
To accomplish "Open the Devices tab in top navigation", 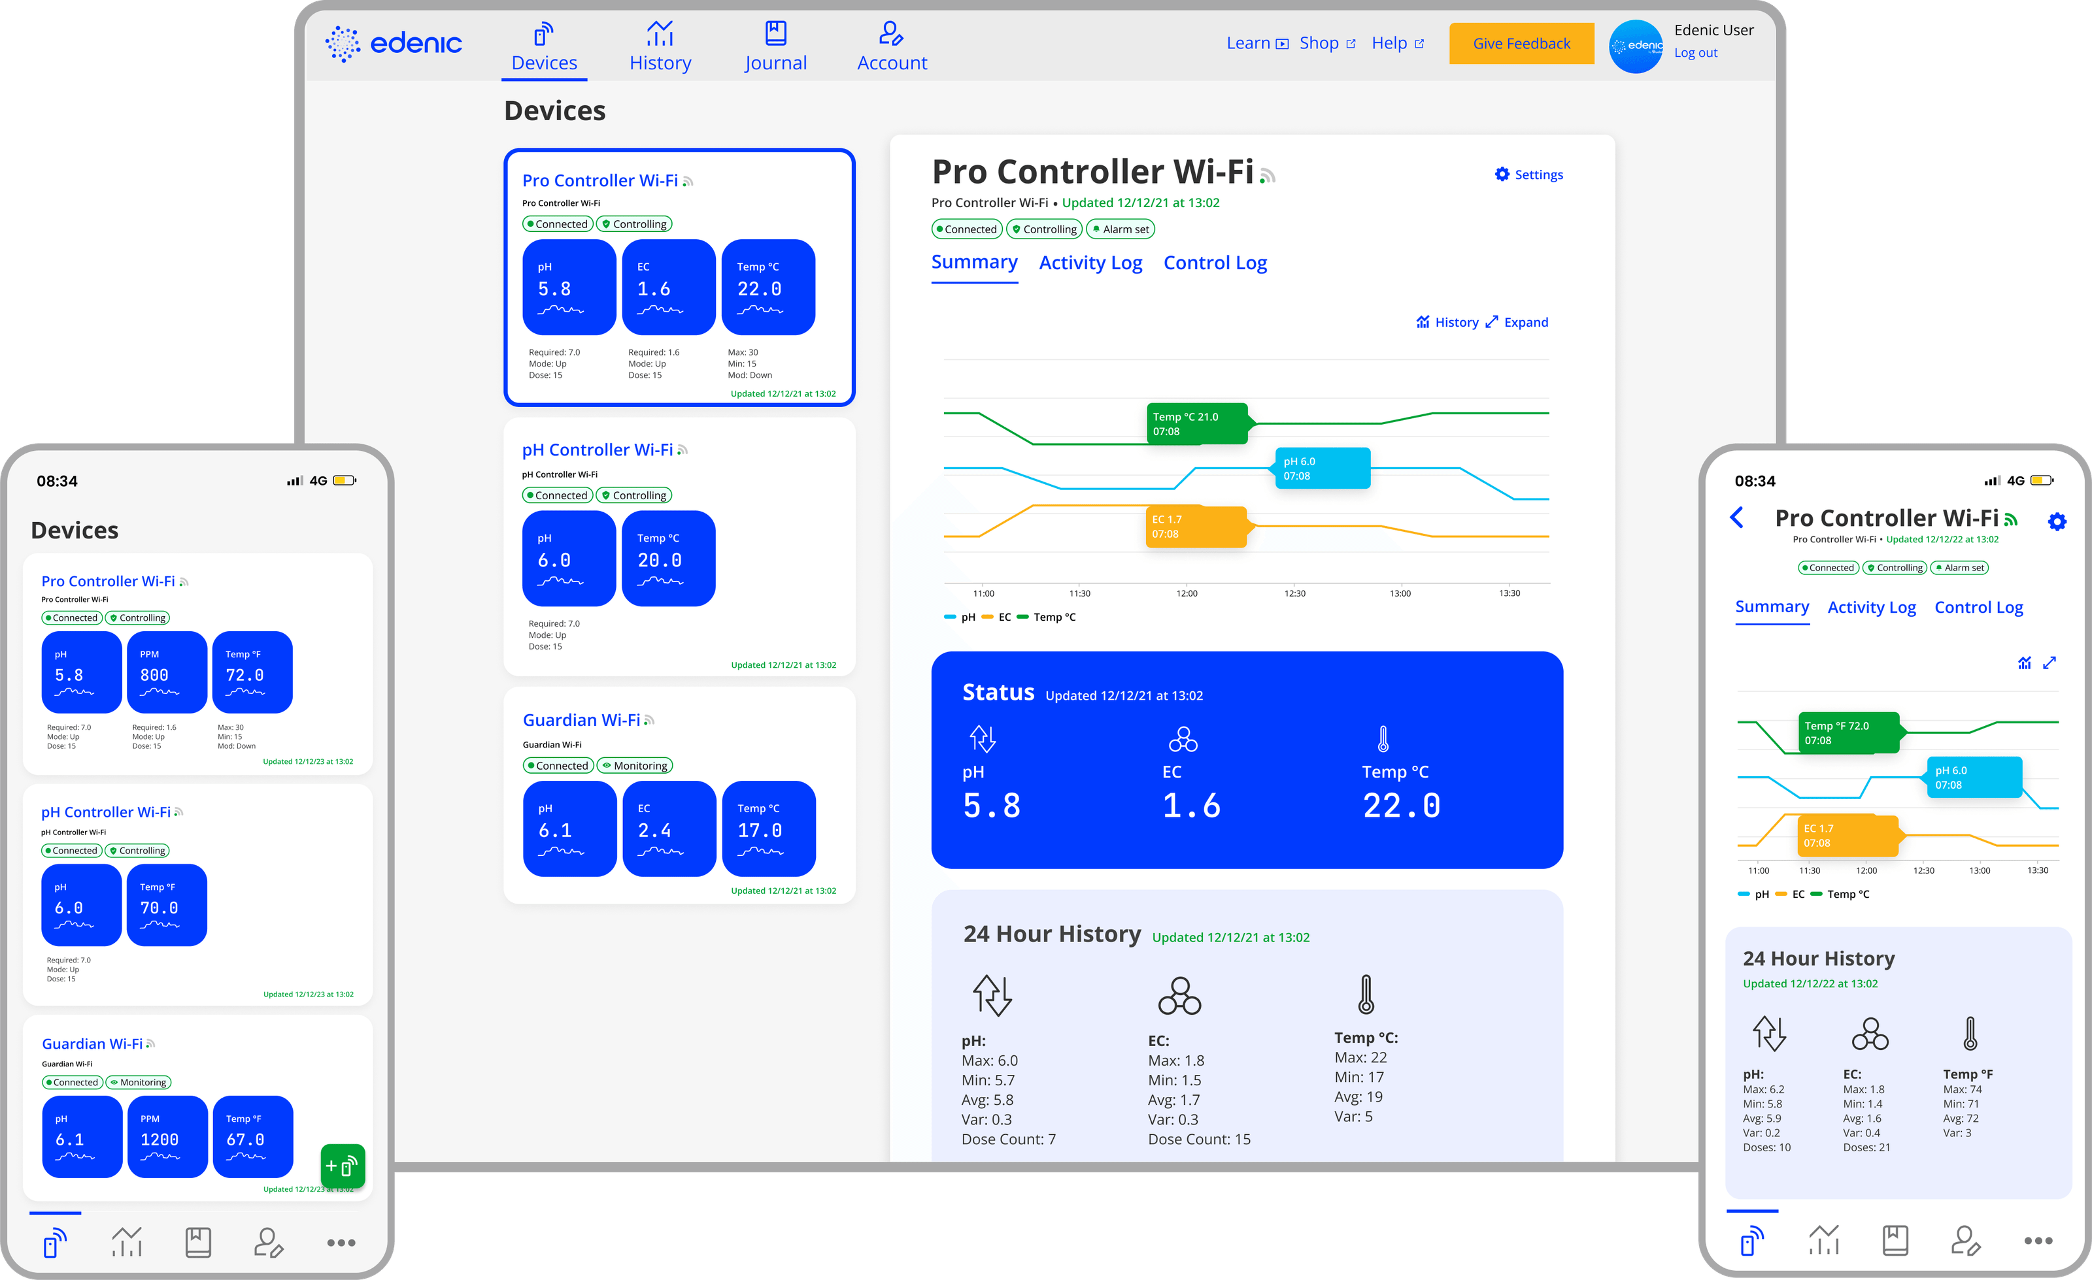I will [x=543, y=48].
